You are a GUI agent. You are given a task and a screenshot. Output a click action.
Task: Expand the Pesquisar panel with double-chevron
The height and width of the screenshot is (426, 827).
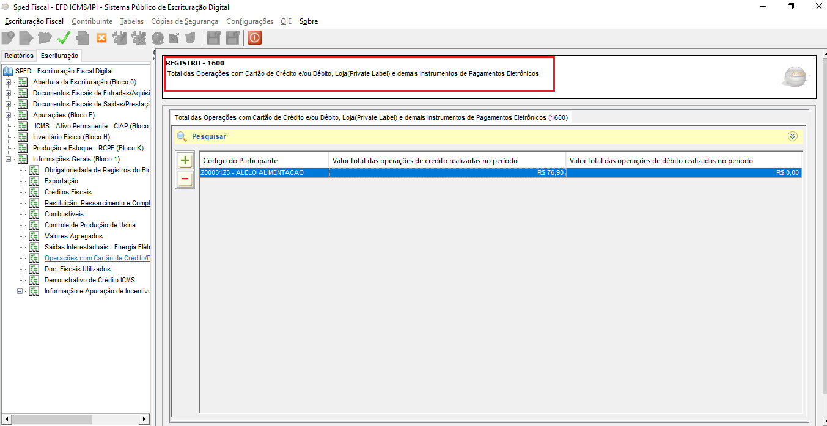[793, 136]
